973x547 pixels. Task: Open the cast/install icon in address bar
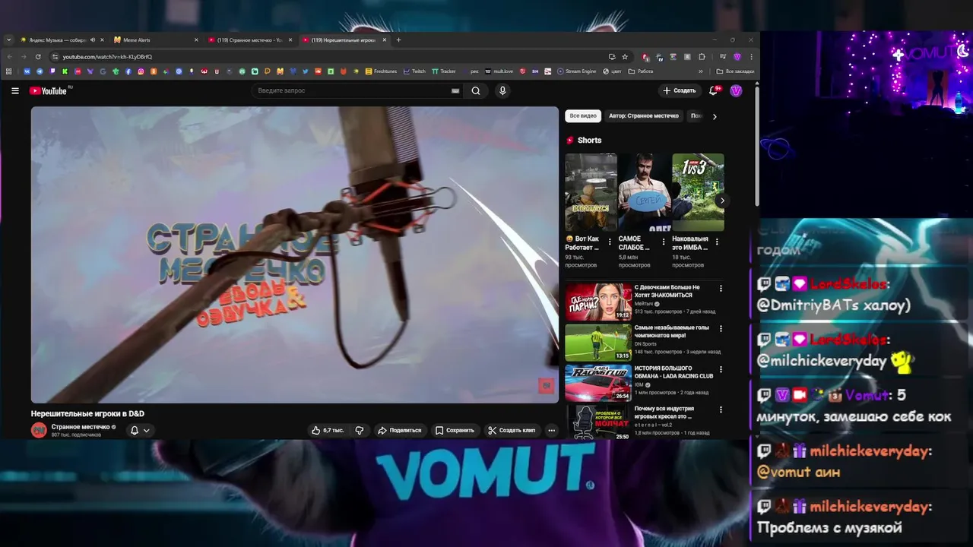click(x=612, y=56)
